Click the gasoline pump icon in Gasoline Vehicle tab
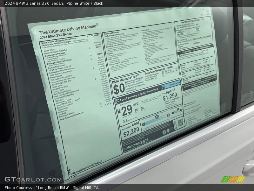Viewport: 254px width, 191px height. click(163, 87)
